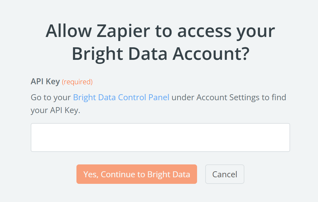Click the (required) indicator text

click(77, 82)
